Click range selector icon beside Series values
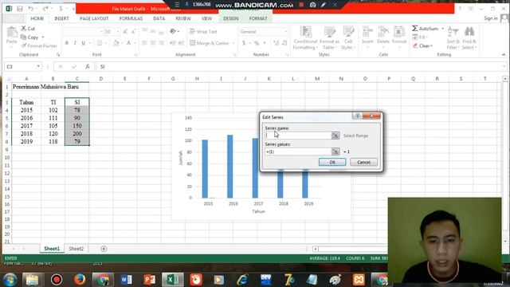 [x=335, y=151]
